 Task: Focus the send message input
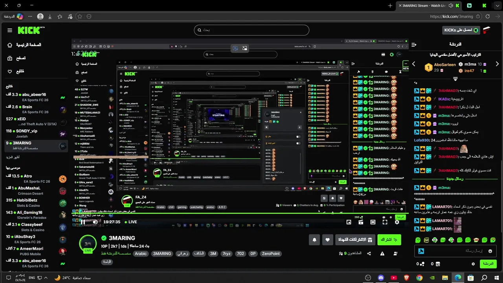point(455,251)
